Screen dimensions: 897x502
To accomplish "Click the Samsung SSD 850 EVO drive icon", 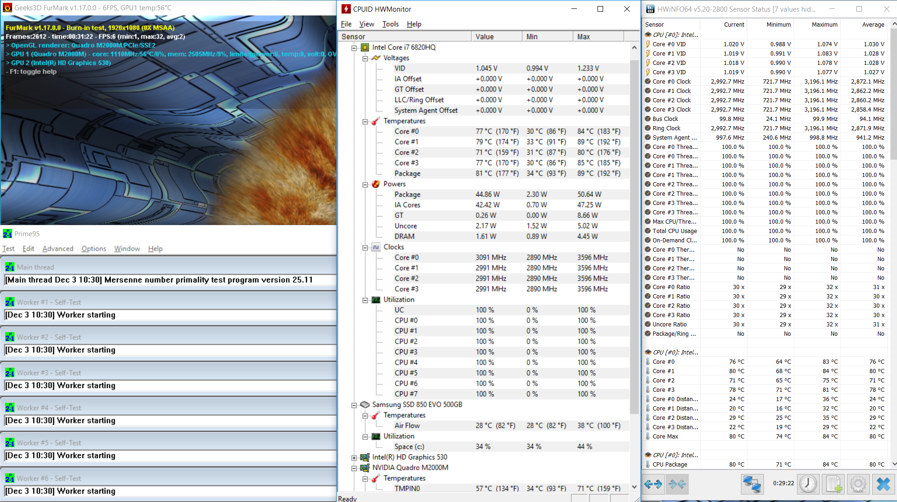I will click(x=365, y=404).
